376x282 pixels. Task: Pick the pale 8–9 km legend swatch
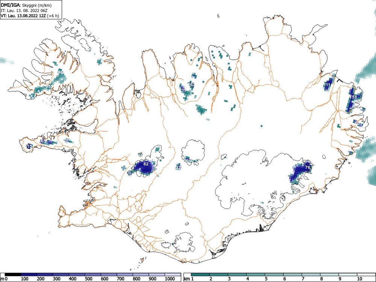pos(329,274)
